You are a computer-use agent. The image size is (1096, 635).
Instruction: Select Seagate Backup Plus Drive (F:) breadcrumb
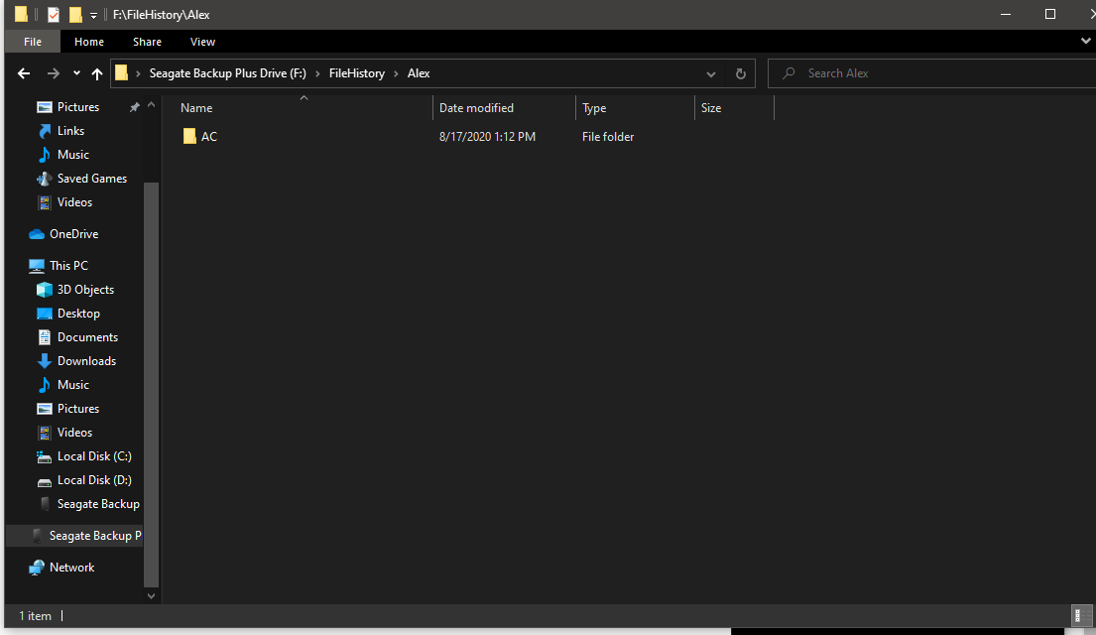[227, 72]
